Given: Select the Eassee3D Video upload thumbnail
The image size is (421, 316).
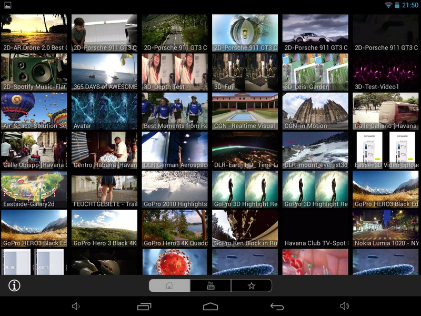Looking at the screenshot, I should 386,150.
